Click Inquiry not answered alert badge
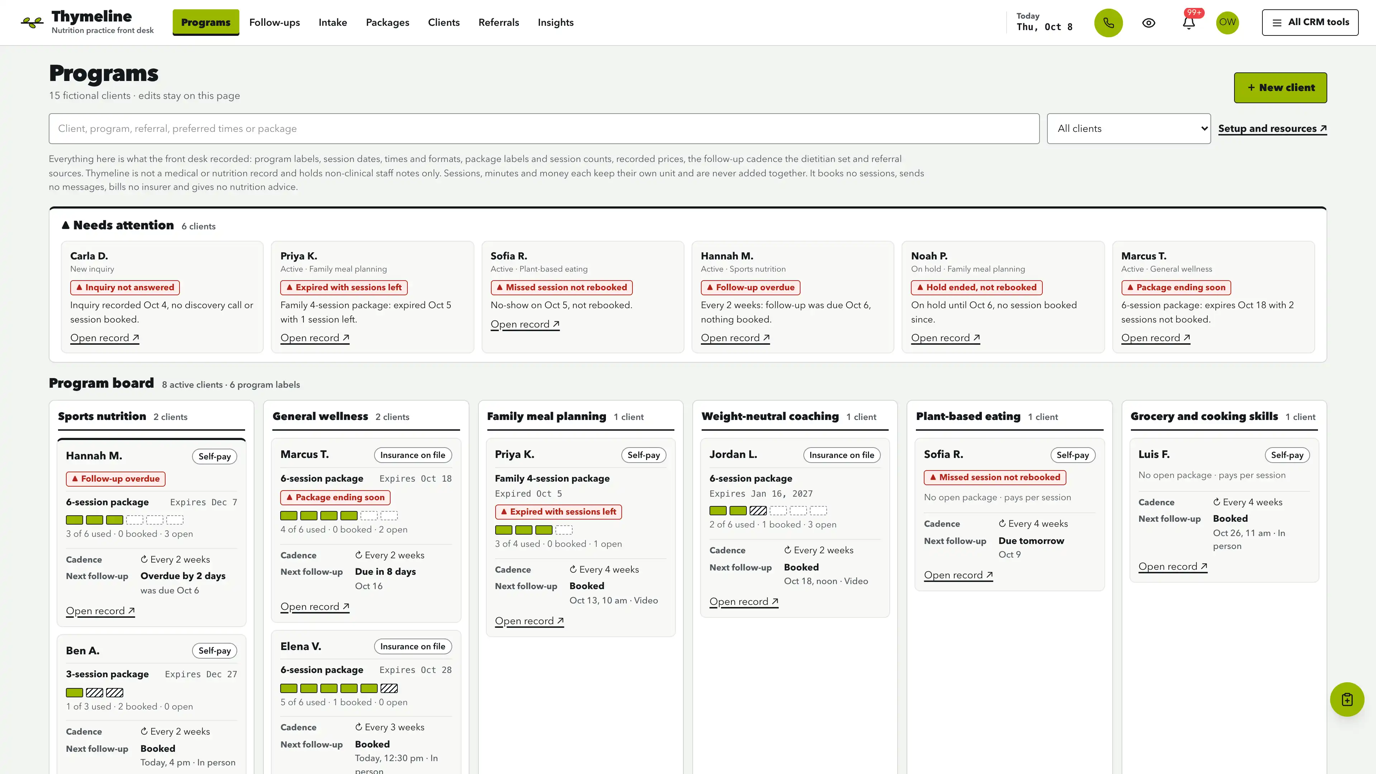 coord(125,287)
